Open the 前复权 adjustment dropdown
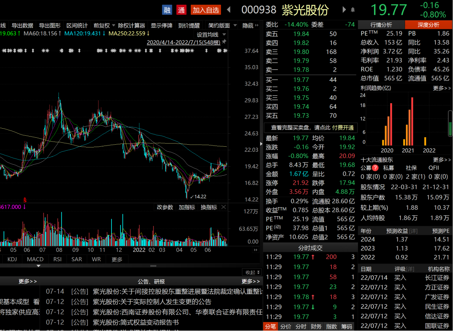 click(104, 25)
